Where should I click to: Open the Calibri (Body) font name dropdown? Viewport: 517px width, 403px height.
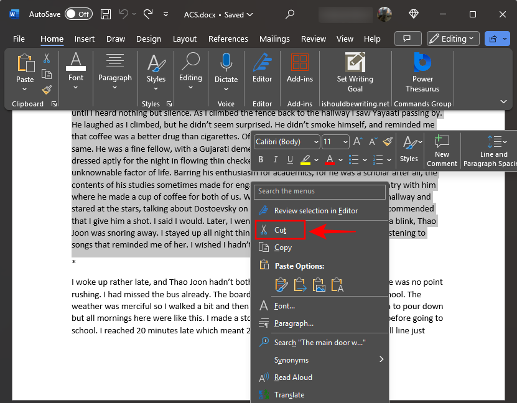[x=287, y=142]
